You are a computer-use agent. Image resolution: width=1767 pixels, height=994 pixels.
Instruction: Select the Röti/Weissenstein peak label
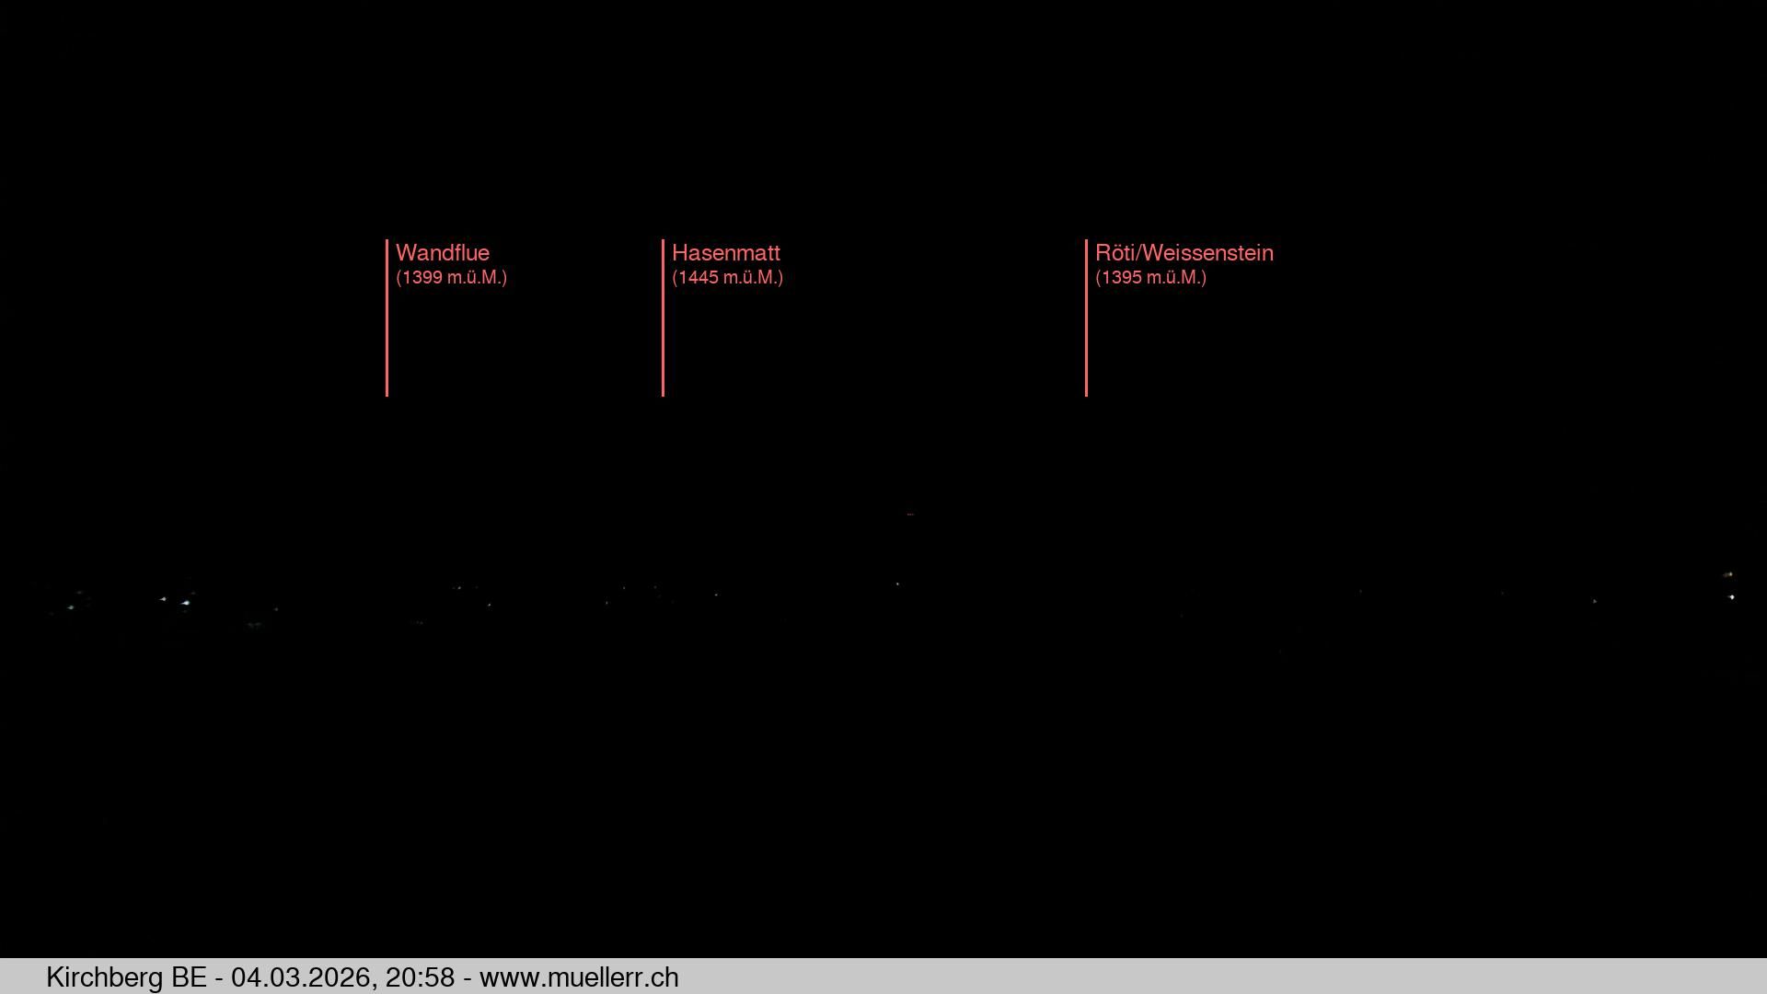click(1184, 253)
